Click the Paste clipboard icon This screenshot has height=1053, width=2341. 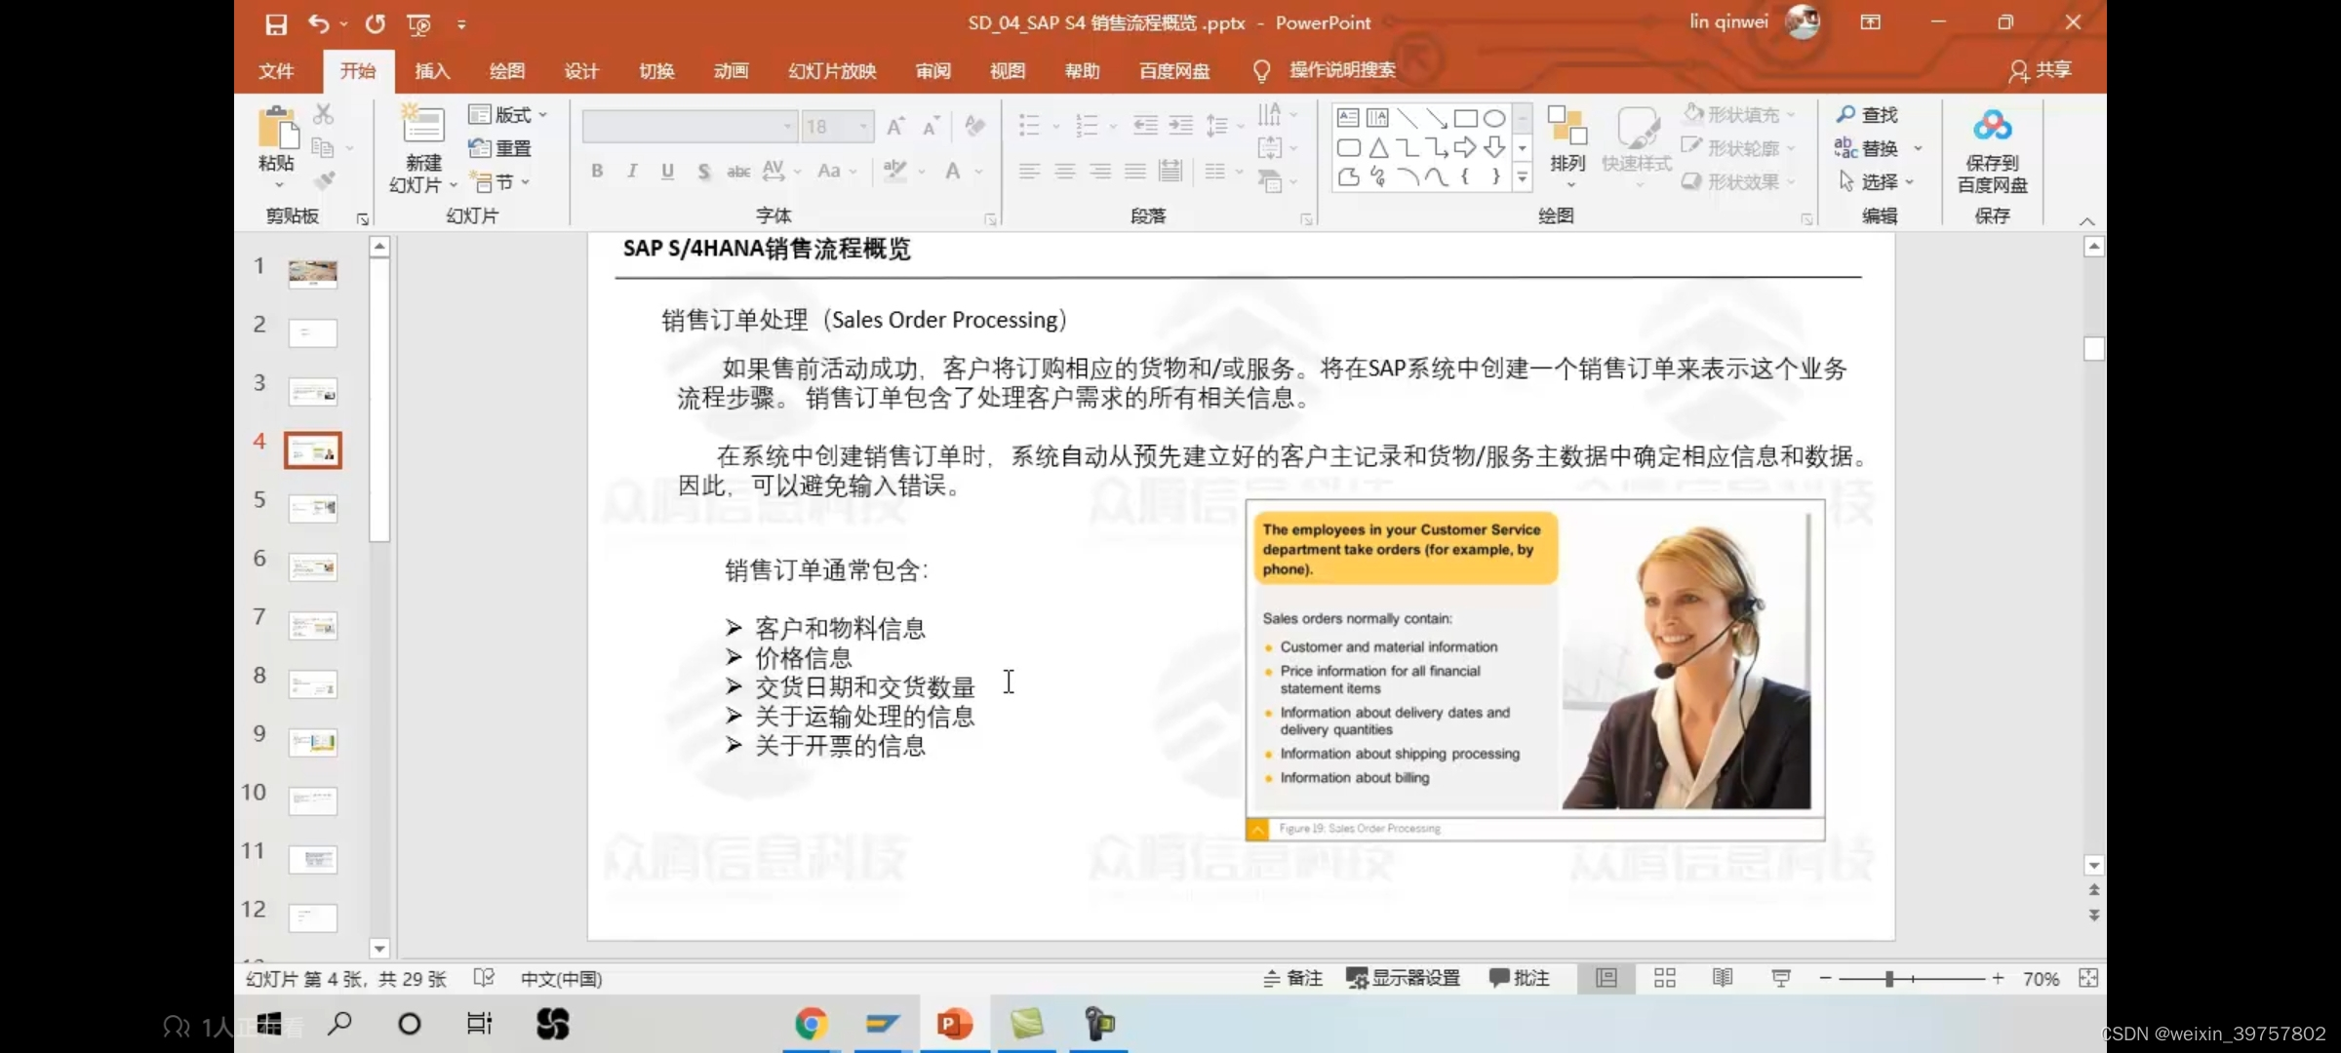pyautogui.click(x=277, y=128)
